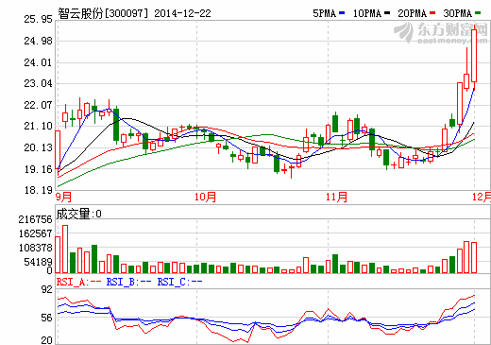Click the red 20PMA legend marker

click(x=432, y=13)
